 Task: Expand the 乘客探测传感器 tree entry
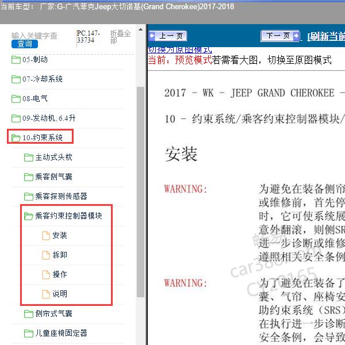(61, 196)
